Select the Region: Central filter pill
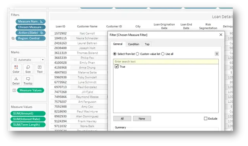Viewport: 248px width, 146px height. pyautogui.click(x=31, y=38)
